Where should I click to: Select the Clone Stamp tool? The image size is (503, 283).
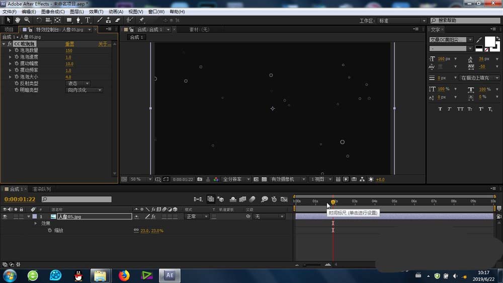tap(108, 20)
